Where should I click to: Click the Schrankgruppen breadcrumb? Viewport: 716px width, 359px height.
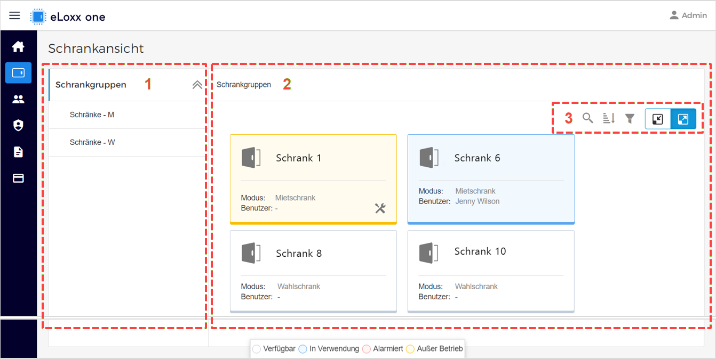click(244, 85)
